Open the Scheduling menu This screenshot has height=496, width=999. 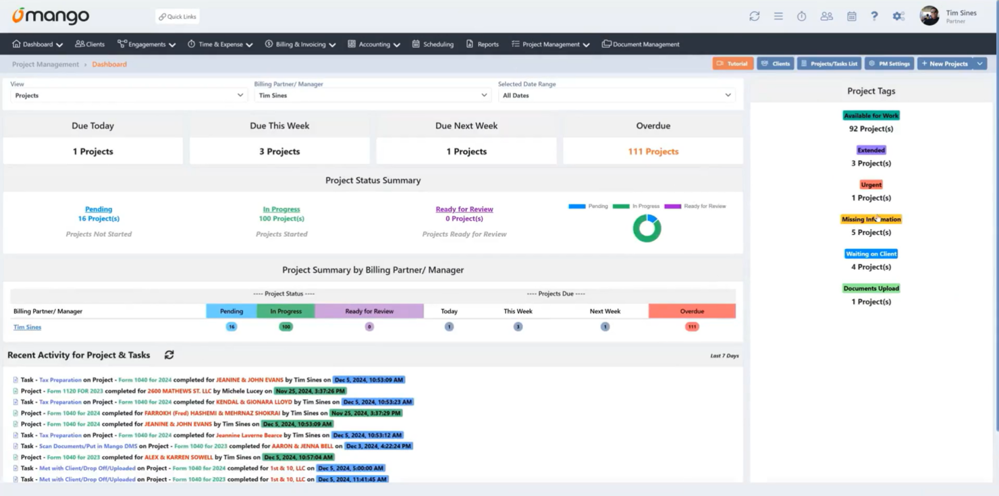[x=433, y=44]
